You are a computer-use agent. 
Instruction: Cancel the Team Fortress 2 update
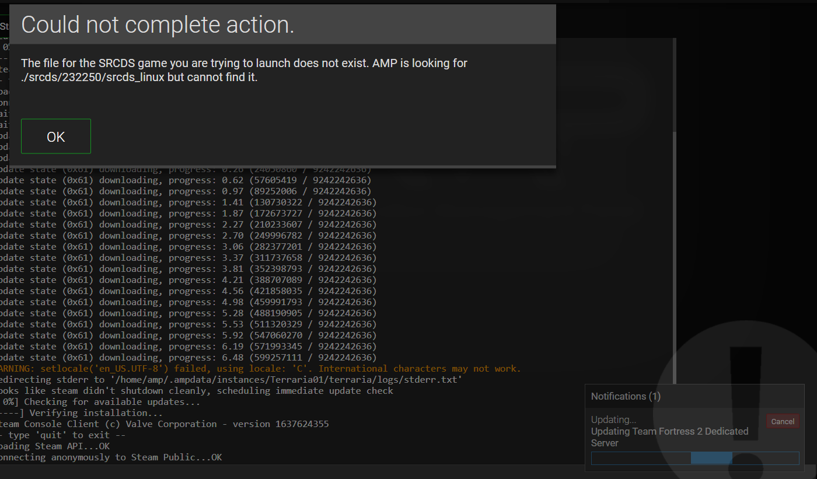pyautogui.click(x=783, y=421)
